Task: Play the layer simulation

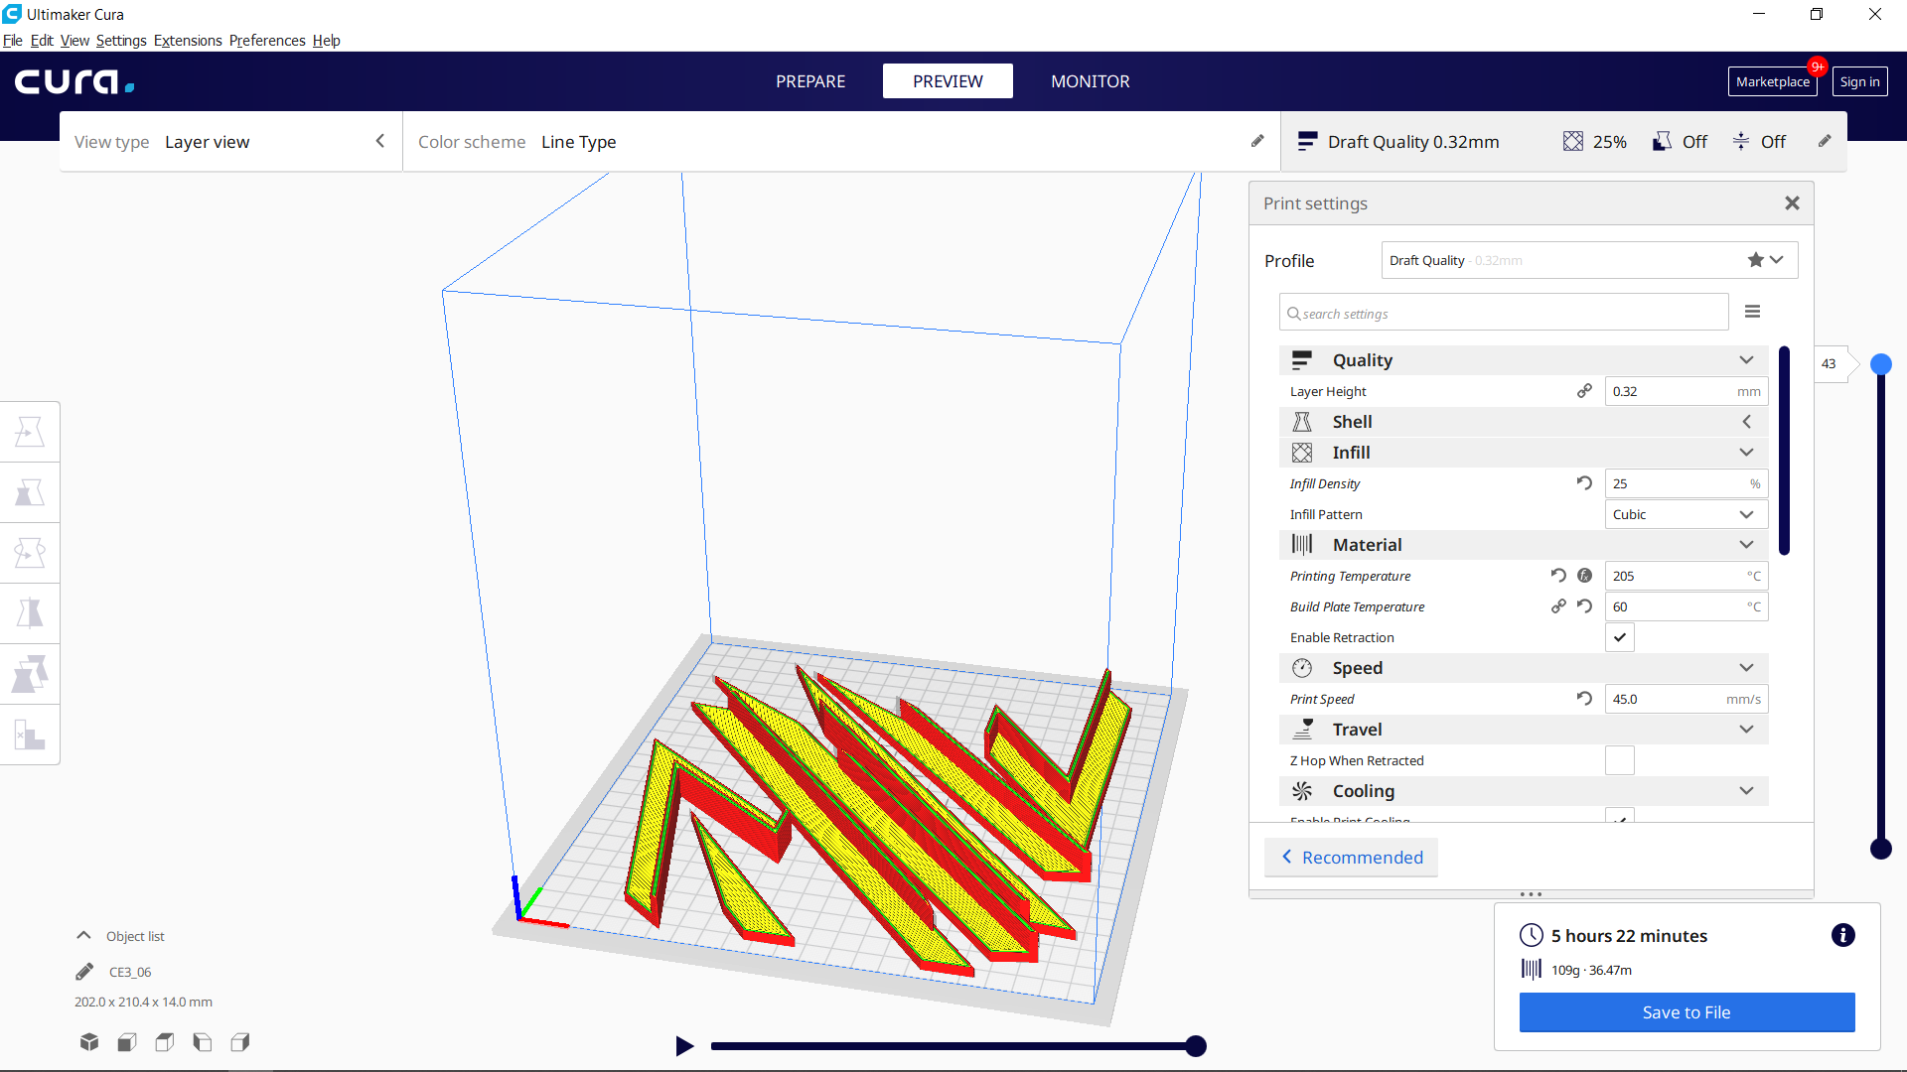Action: pos(684,1045)
